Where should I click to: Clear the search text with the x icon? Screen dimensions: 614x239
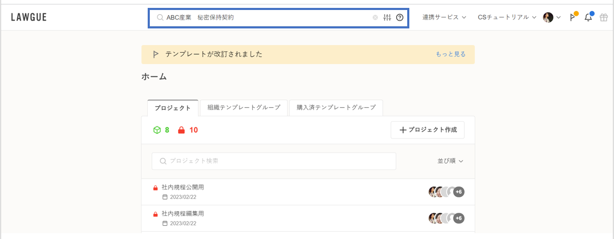coord(375,17)
